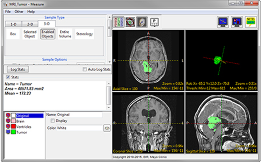Uncheck the Stats checkbox
262x162 pixels.
pos(8,77)
